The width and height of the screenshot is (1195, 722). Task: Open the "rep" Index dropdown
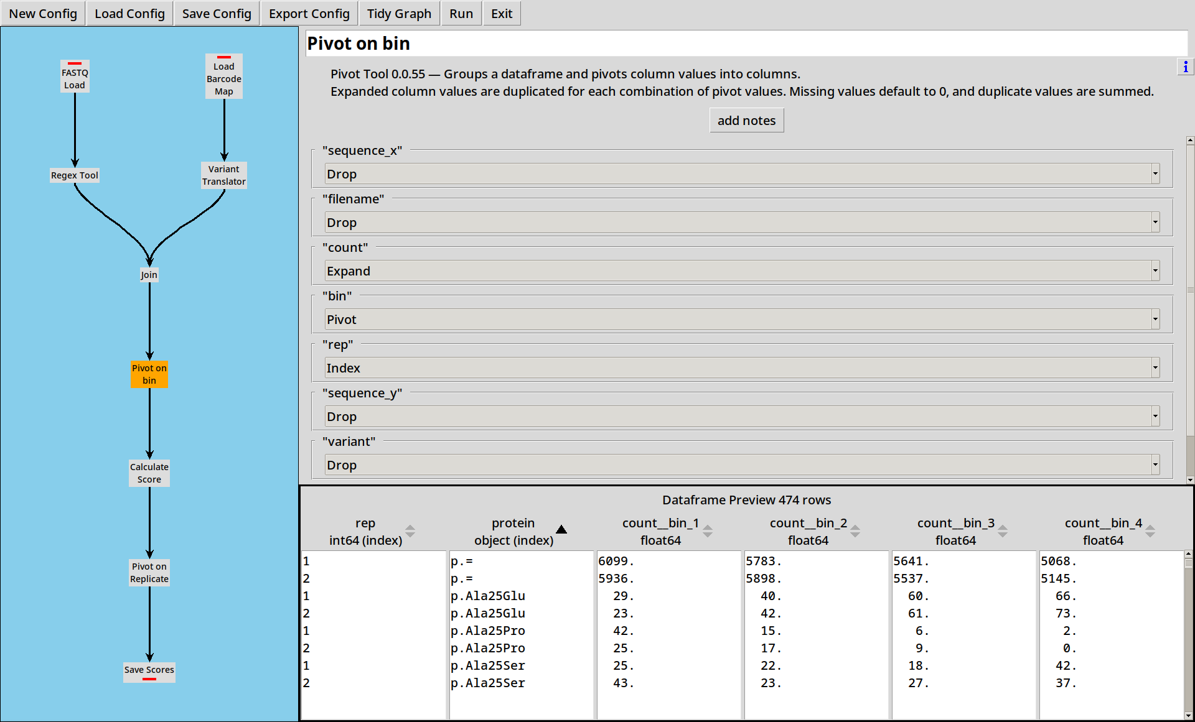[x=742, y=368]
